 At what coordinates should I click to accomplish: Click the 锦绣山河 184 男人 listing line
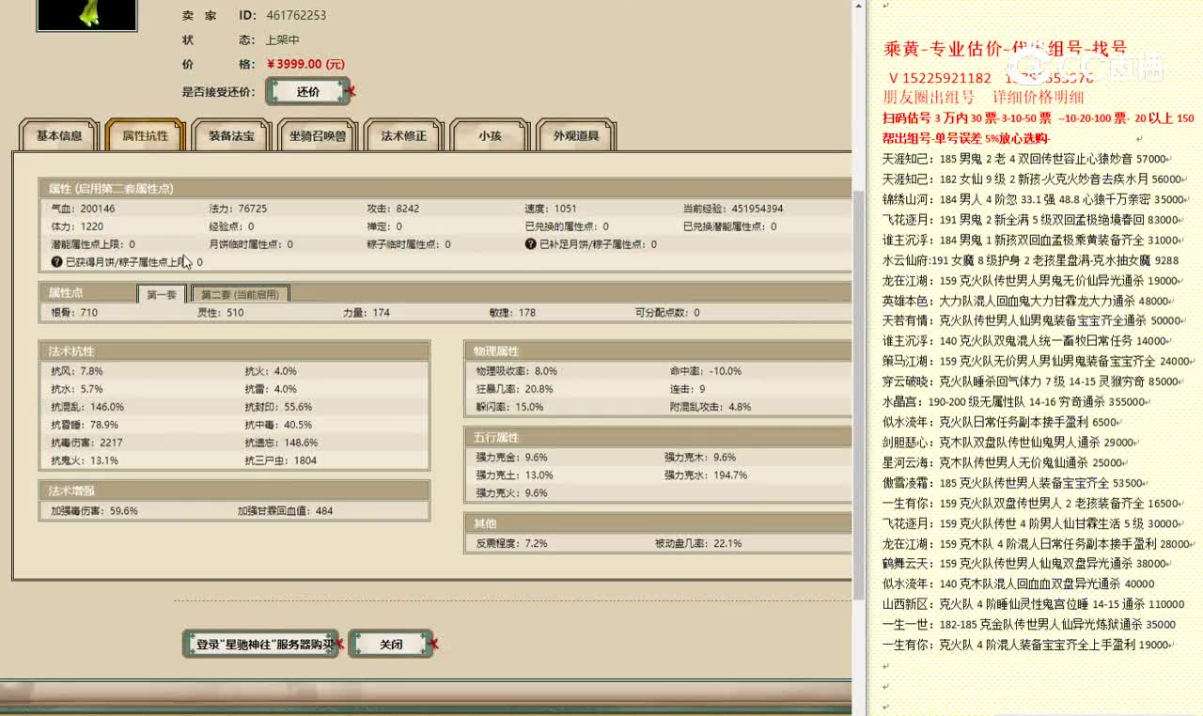coord(1035,199)
